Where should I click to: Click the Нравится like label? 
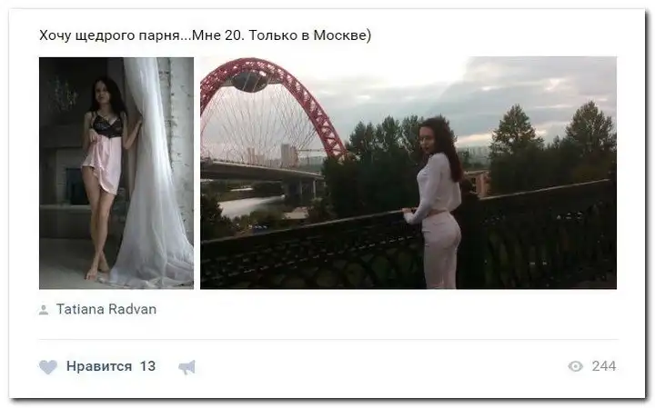(x=99, y=366)
